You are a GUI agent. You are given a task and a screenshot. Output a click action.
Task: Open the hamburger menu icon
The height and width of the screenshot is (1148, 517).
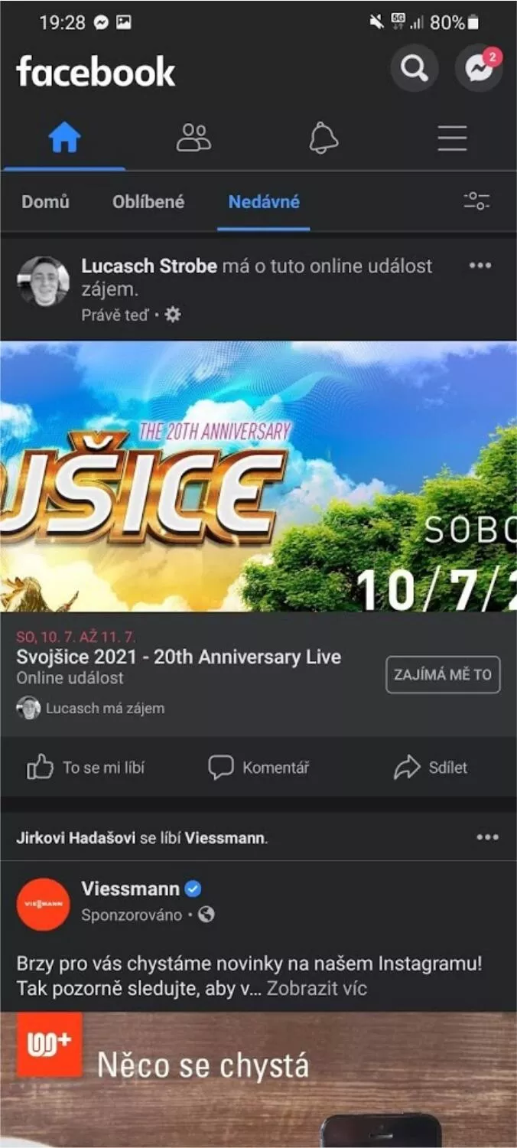pos(452,139)
